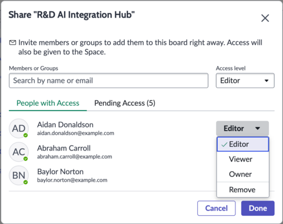The height and width of the screenshot is (224, 283).
Task: Select Remove in the role menu
Action: 242,190
